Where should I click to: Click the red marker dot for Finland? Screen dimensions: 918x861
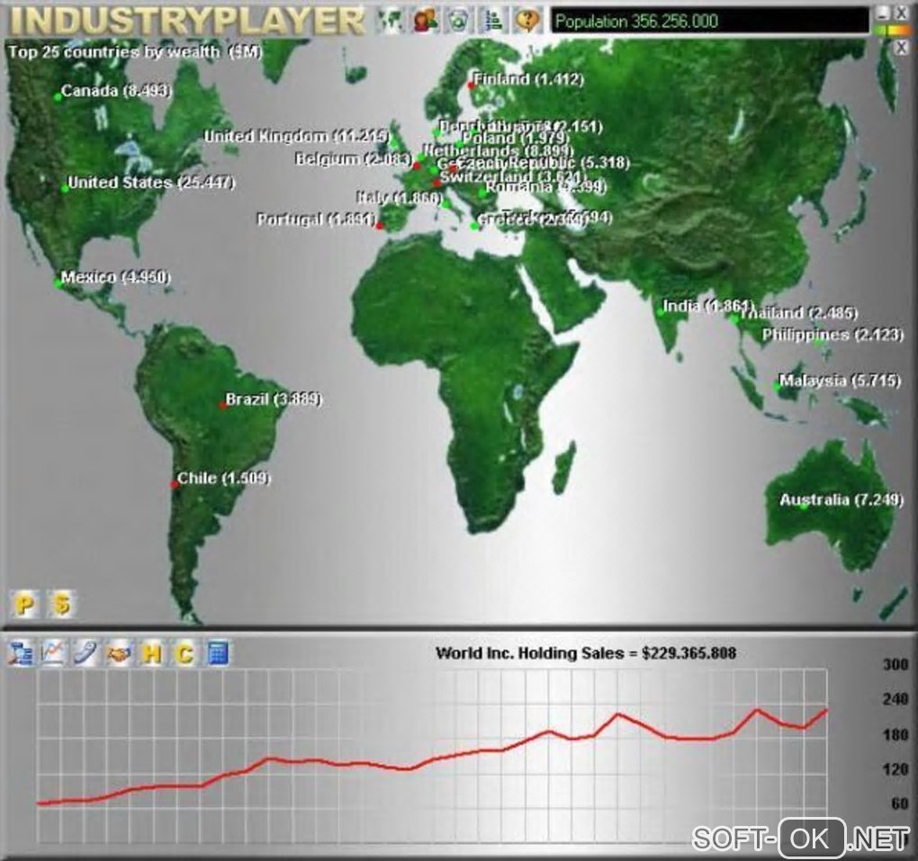(471, 86)
